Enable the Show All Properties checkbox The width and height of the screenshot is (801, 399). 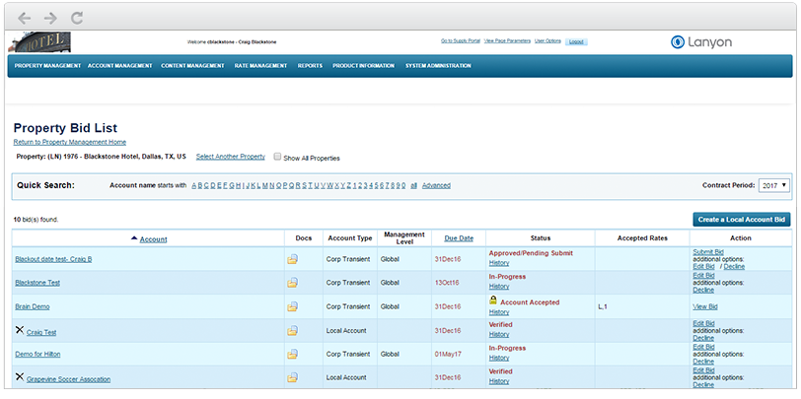point(277,157)
